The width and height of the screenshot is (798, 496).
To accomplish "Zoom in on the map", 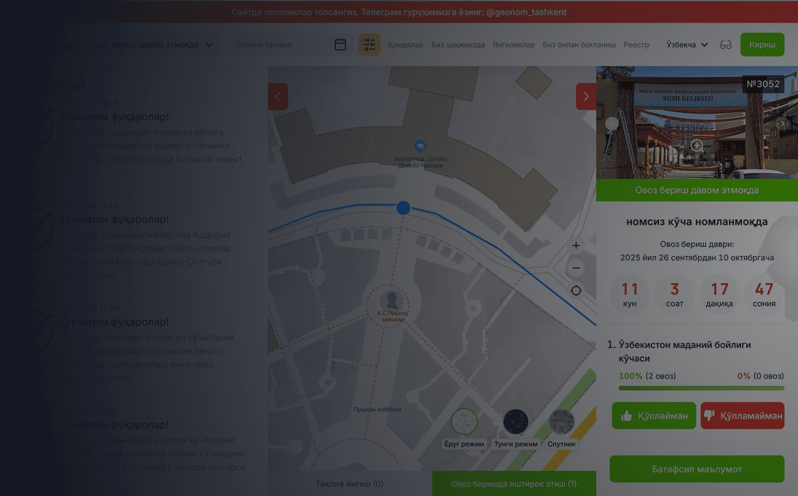I will [x=576, y=246].
